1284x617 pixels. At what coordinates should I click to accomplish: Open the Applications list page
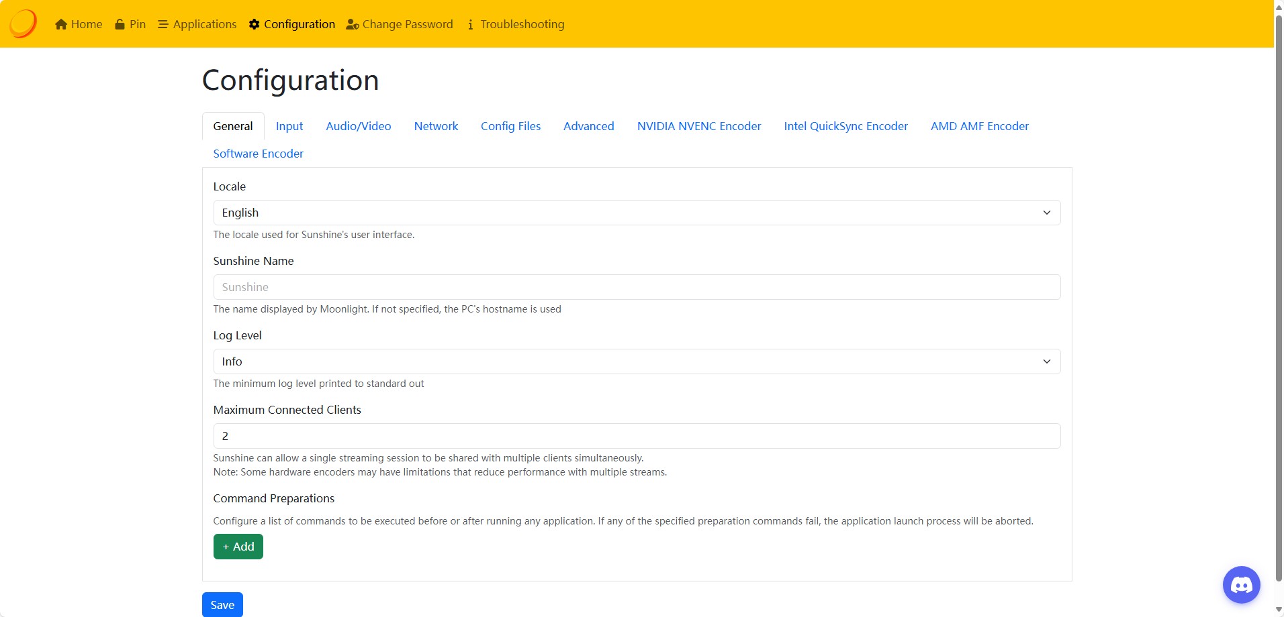pyautogui.click(x=197, y=24)
